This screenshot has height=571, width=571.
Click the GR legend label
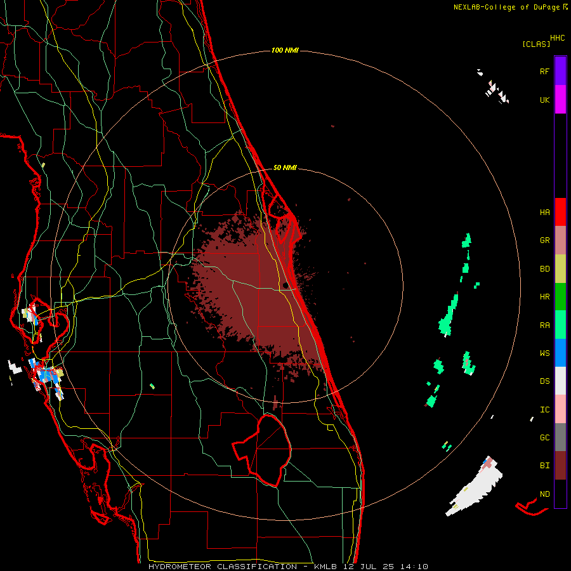pyautogui.click(x=544, y=240)
